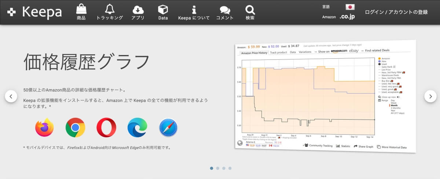The width and height of the screenshot is (440, 179).
Task: Open language selector with Japan flag
Action: (350, 7)
